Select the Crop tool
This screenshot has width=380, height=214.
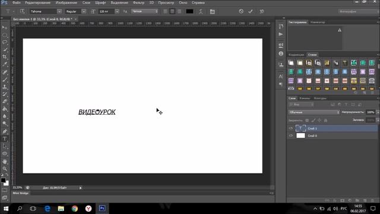[x=5, y=57]
